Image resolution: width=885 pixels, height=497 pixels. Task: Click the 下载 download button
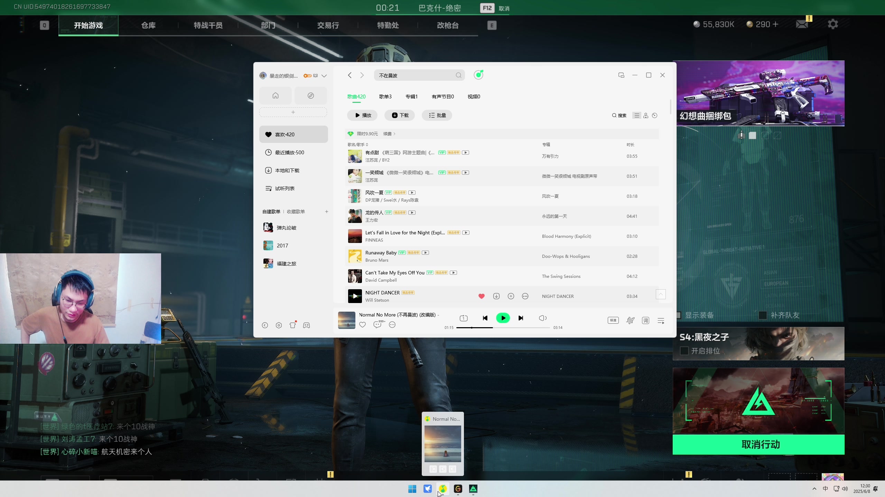coord(400,115)
